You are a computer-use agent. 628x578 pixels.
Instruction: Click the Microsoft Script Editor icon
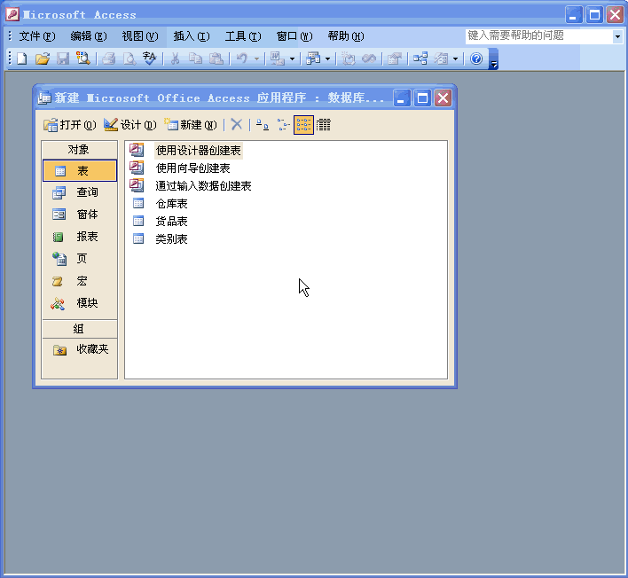click(369, 59)
